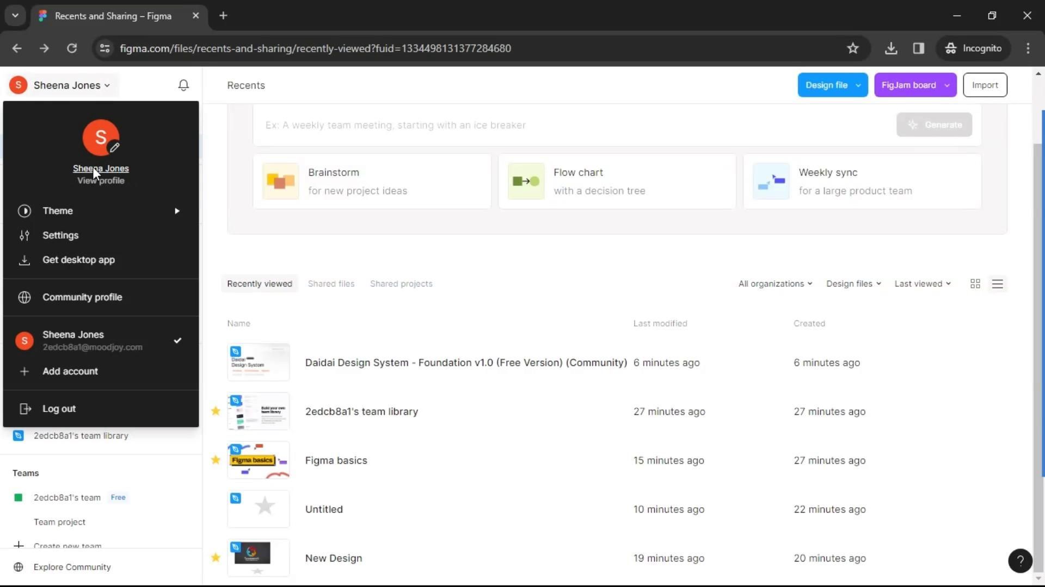Screen dimensions: 1045x587
Task: Switch to list view icon
Action: 997,284
